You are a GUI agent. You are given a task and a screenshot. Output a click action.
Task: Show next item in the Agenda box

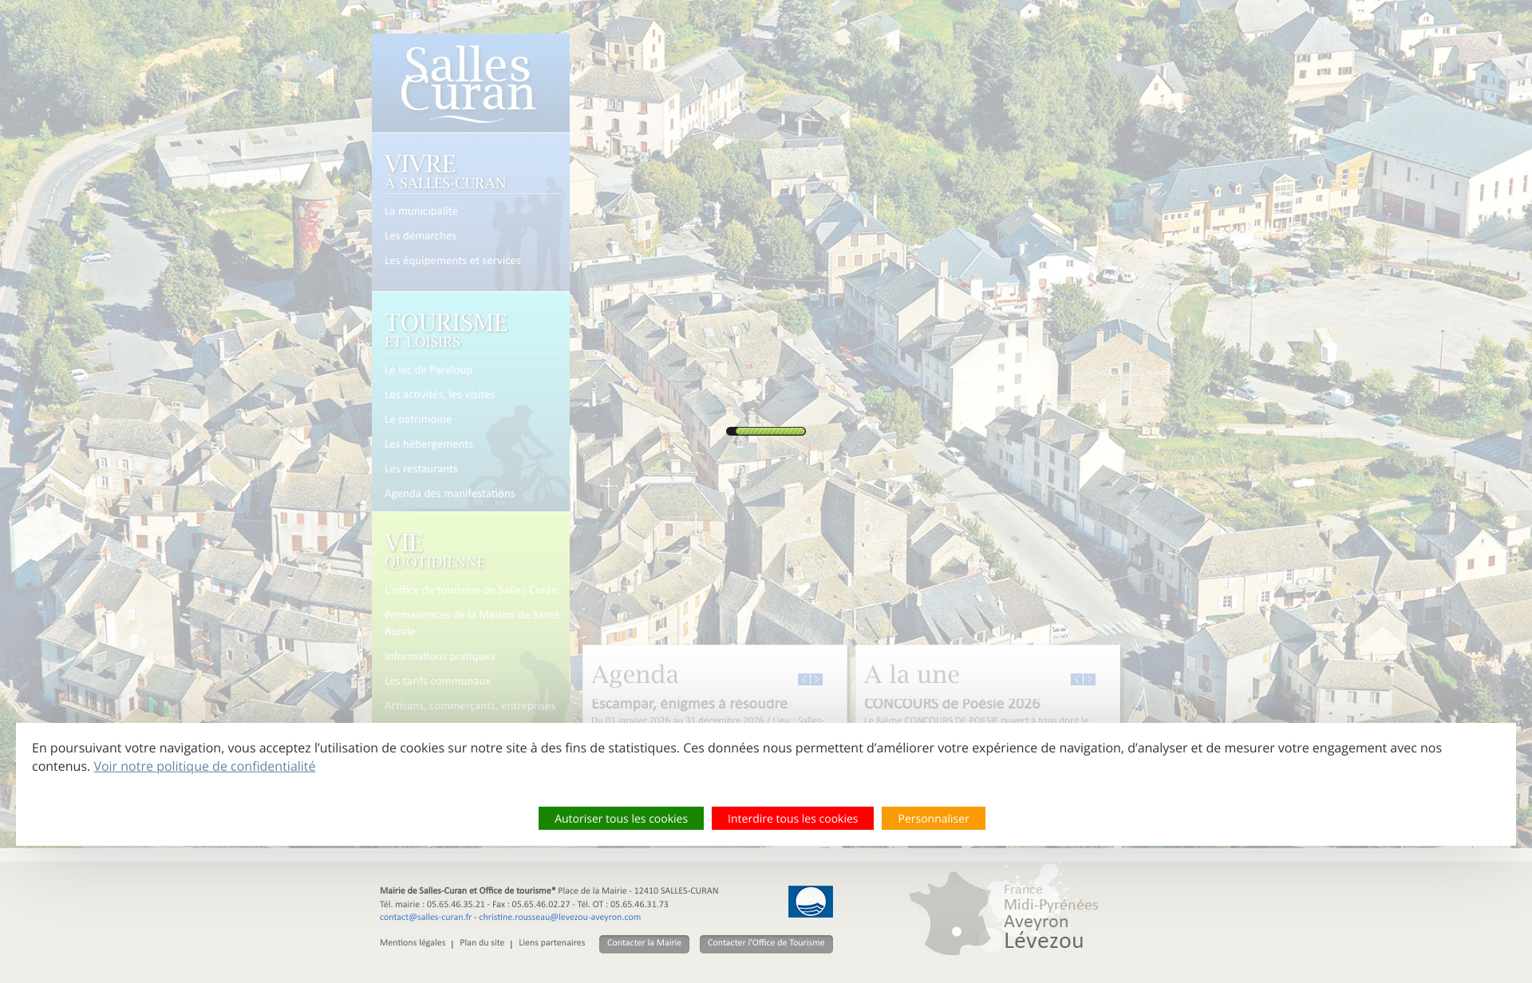pos(816,680)
